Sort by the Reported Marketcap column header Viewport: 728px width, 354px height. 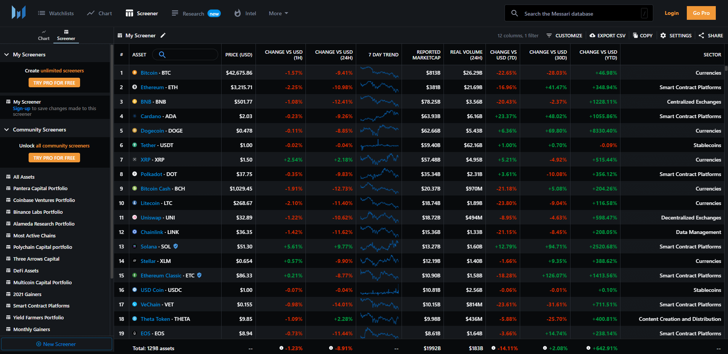(426, 54)
